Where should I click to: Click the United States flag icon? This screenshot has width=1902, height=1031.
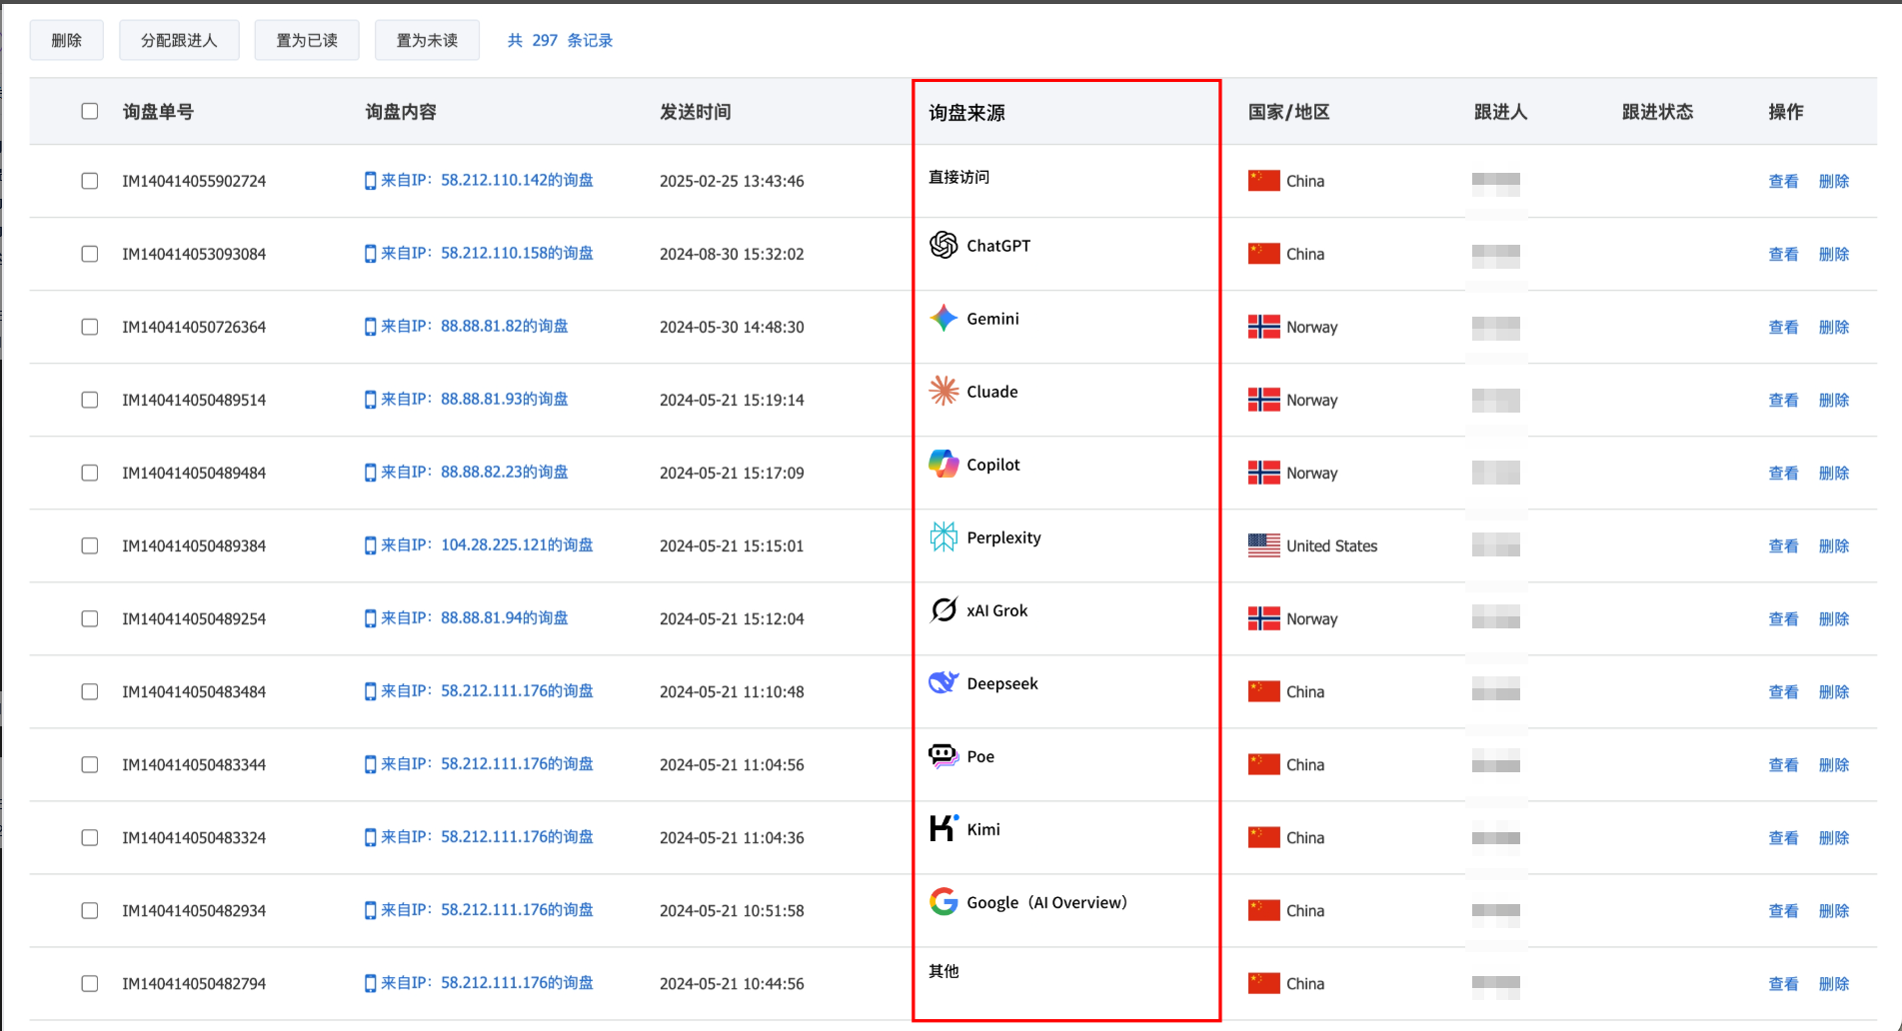(x=1263, y=545)
